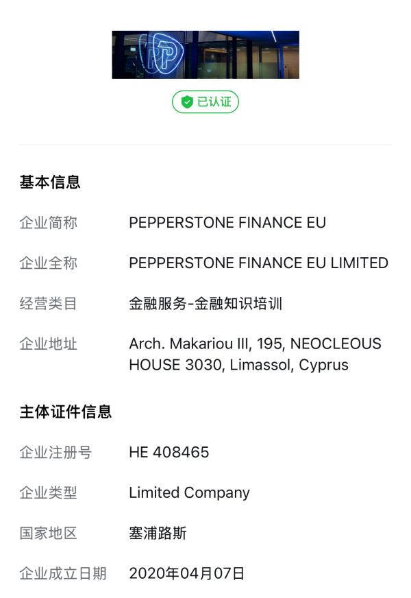411x598 pixels.
Task: Select the Limited Company value
Action: coord(189,493)
